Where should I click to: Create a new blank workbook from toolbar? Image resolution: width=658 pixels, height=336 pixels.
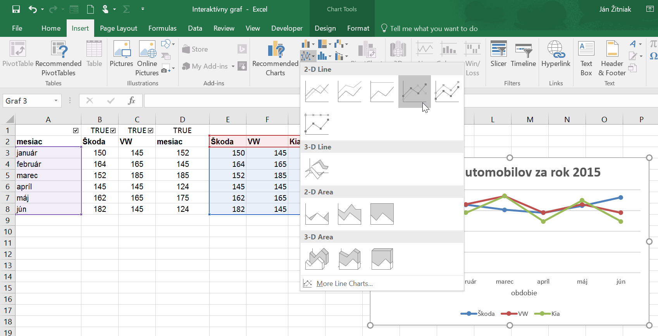click(90, 9)
